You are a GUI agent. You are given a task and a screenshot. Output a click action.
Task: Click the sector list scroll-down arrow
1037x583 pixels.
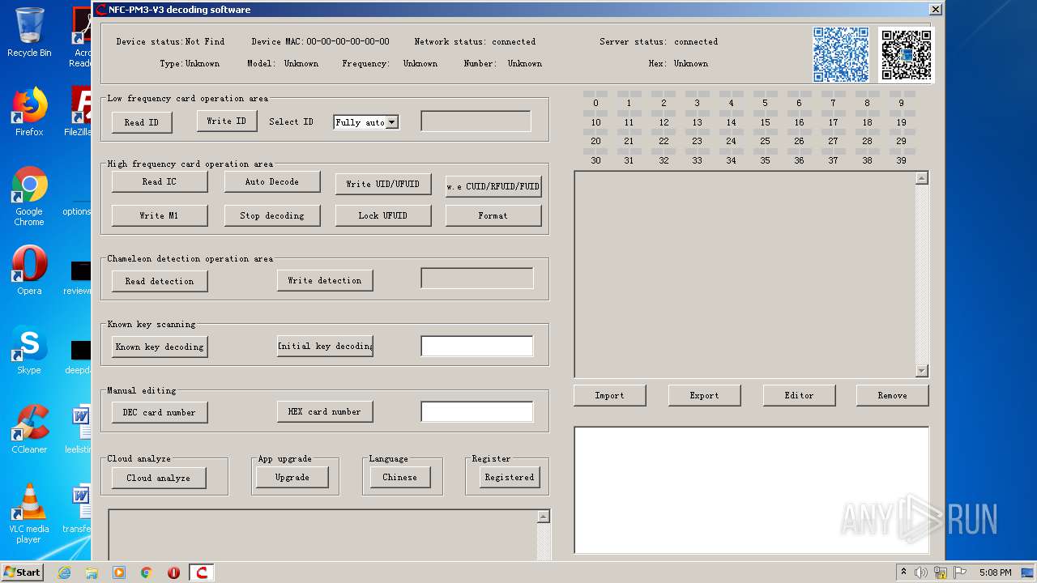pyautogui.click(x=922, y=371)
